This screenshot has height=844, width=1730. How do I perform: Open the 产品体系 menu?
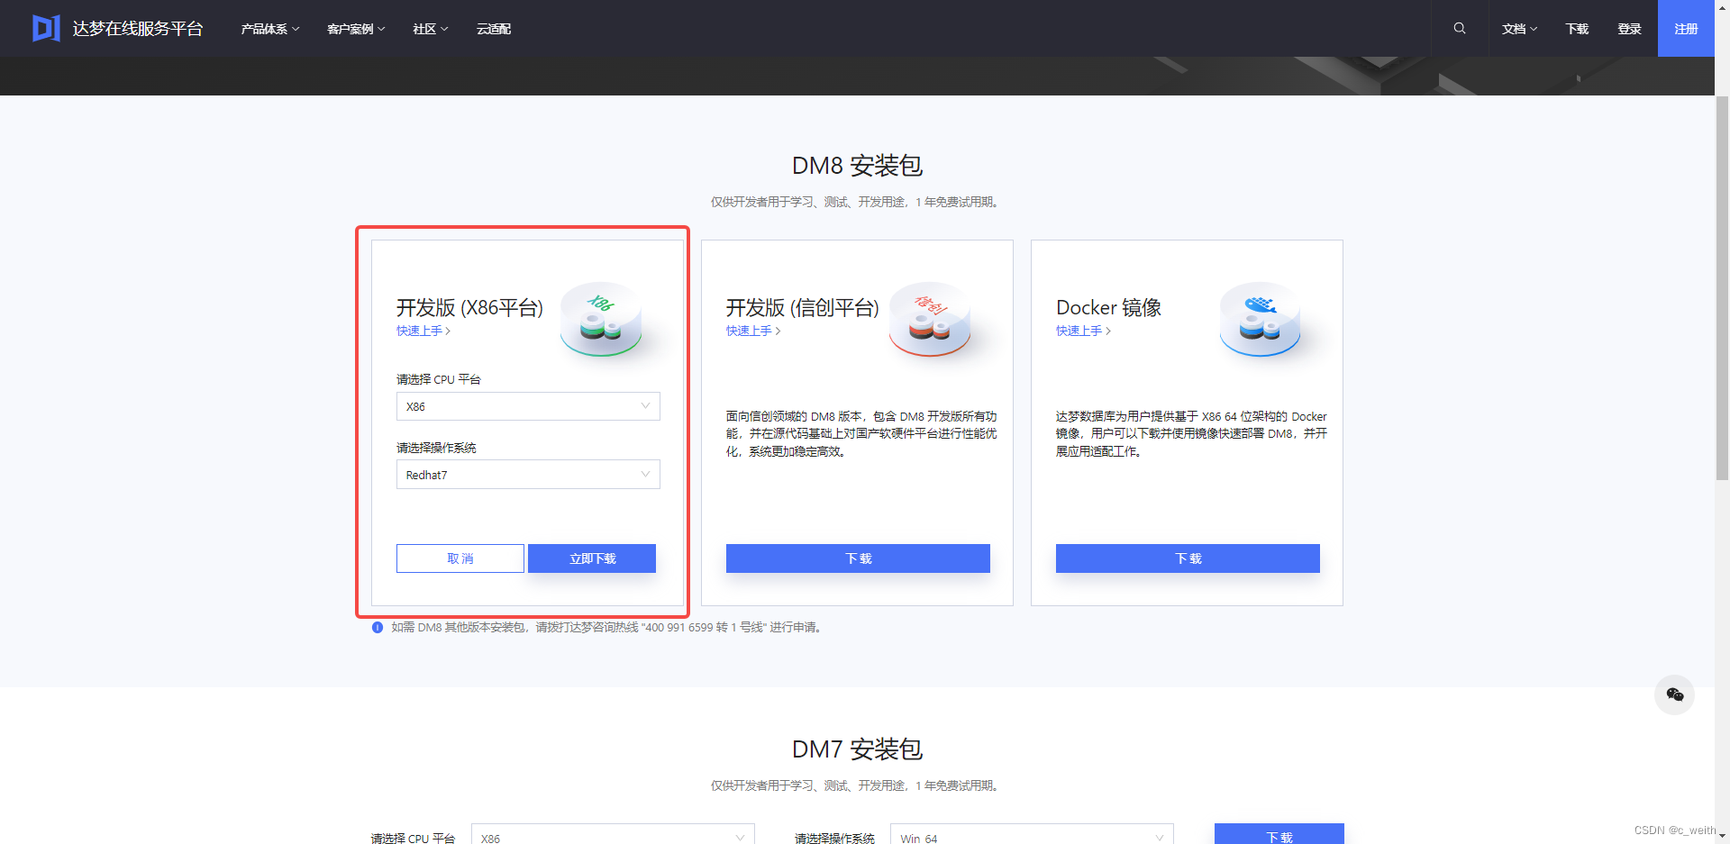tap(269, 28)
